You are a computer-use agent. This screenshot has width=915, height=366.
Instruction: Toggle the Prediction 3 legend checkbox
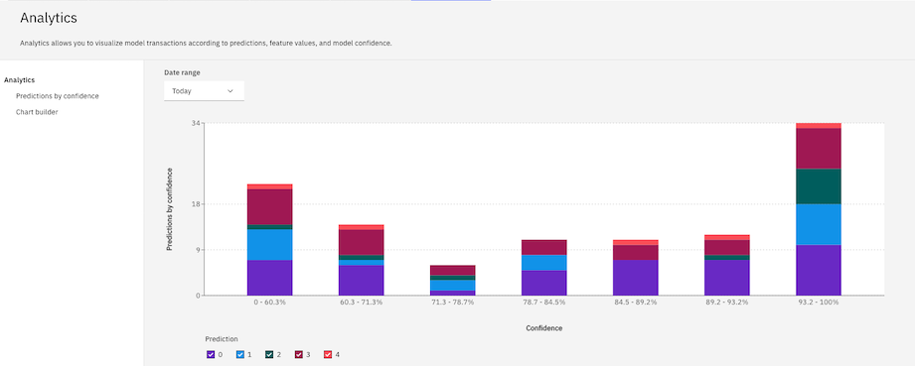298,354
